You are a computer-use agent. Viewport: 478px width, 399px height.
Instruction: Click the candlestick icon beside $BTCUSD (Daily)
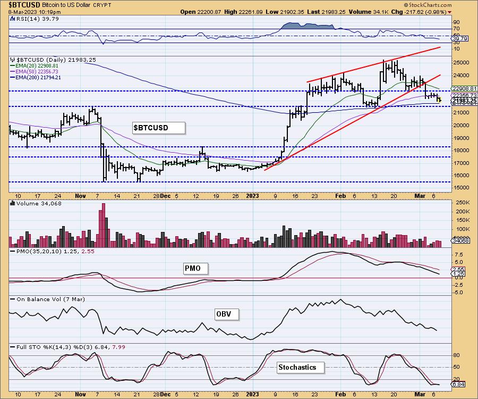click(12, 60)
